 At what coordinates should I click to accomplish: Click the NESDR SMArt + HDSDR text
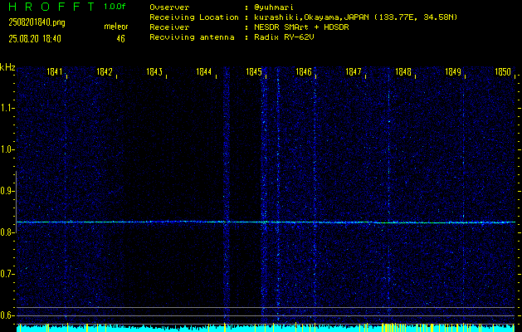pos(301,27)
